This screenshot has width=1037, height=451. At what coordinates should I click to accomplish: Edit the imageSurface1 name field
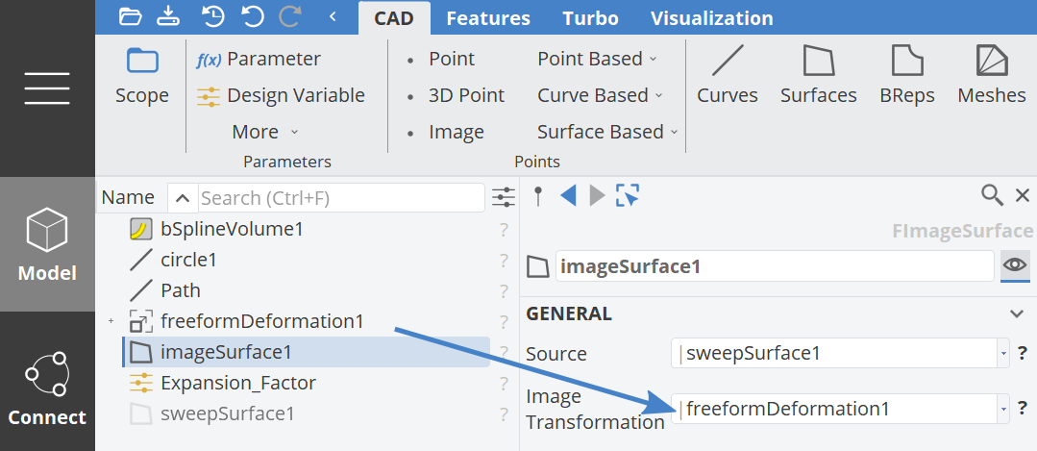pyautogui.click(x=775, y=265)
